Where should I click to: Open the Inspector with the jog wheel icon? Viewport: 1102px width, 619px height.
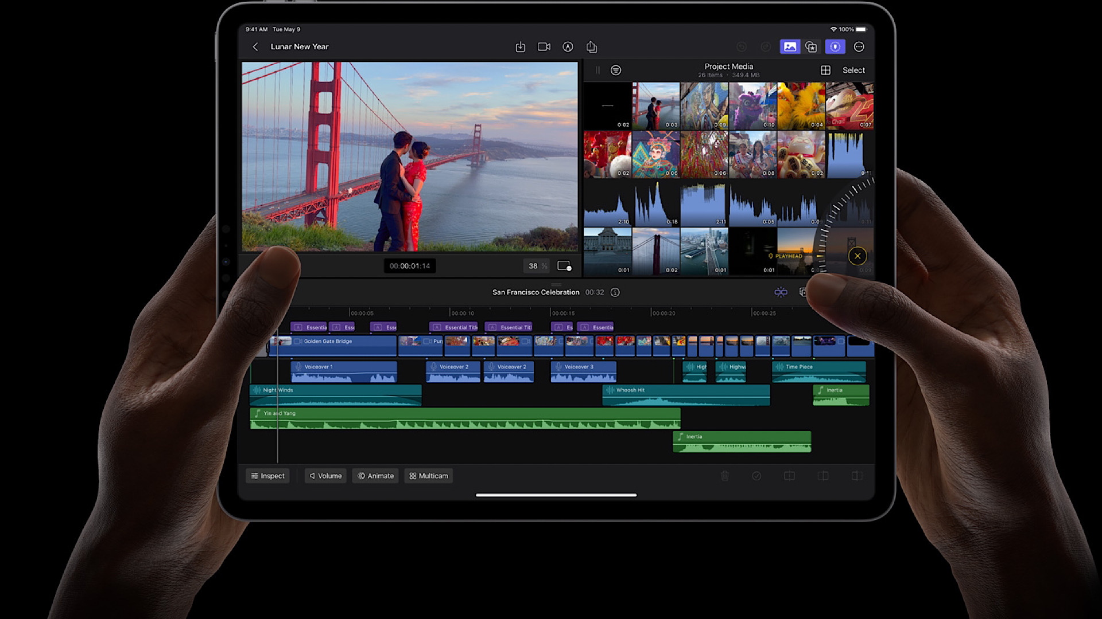tap(835, 46)
